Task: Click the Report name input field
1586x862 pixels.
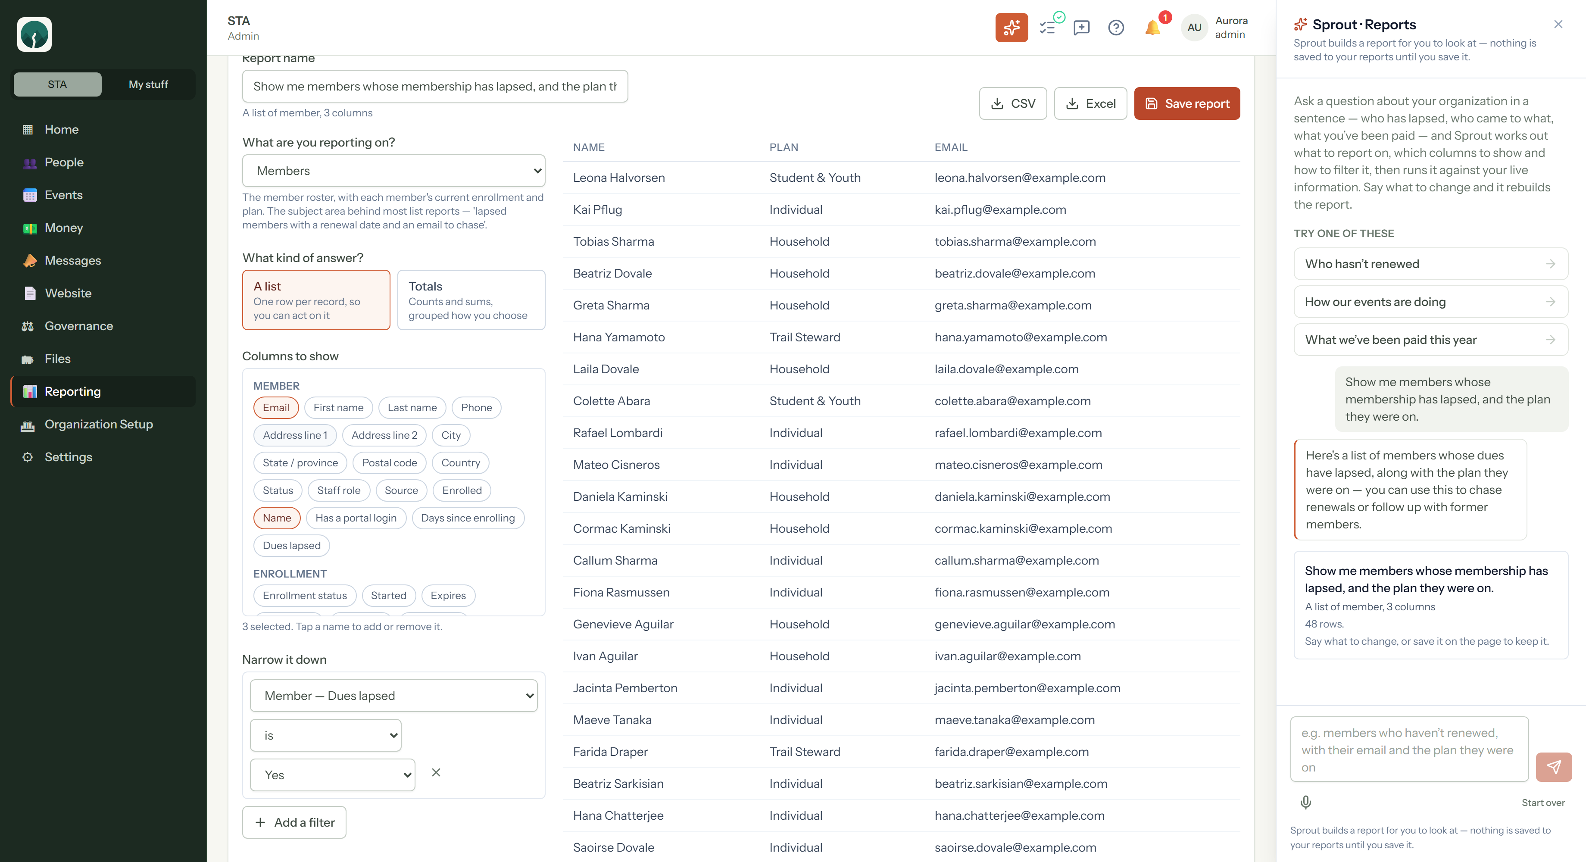Action: (435, 86)
